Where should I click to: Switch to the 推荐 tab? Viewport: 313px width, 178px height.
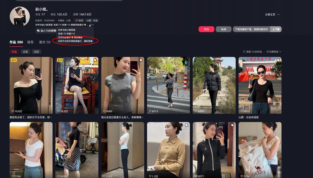point(30,42)
